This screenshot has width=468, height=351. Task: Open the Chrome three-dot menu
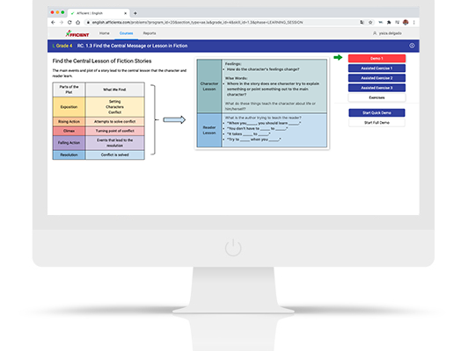coord(414,22)
